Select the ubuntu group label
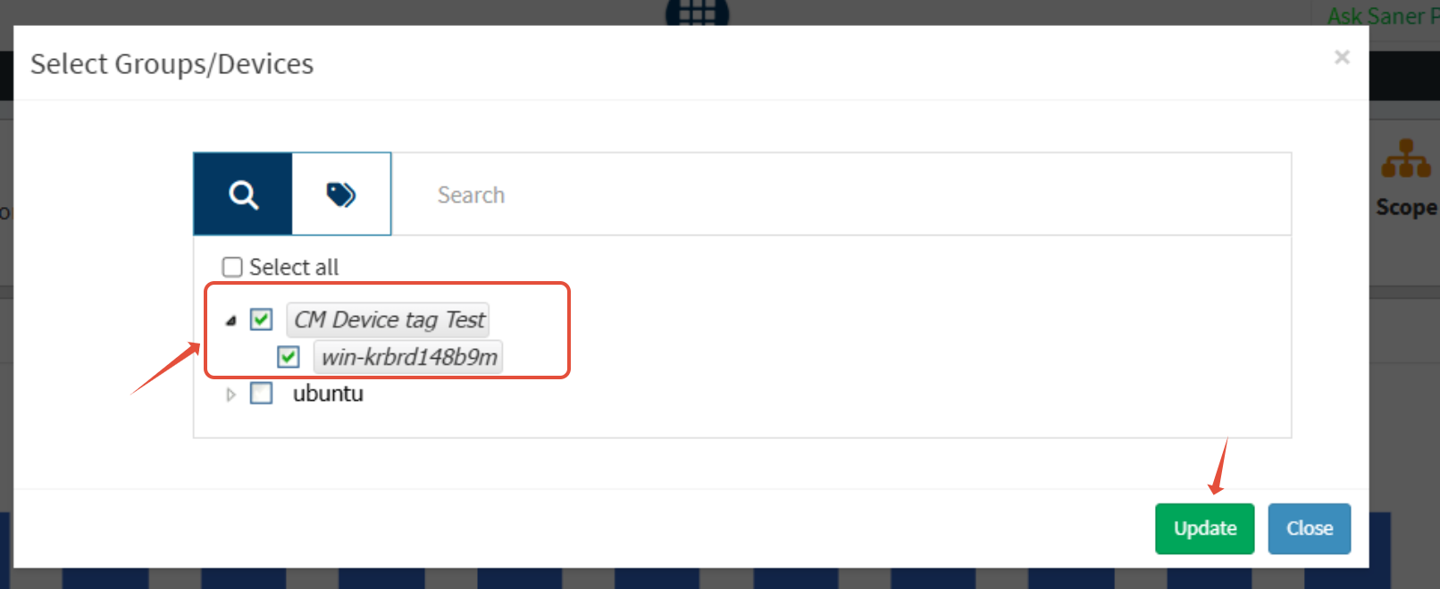The height and width of the screenshot is (589, 1440). pos(328,394)
